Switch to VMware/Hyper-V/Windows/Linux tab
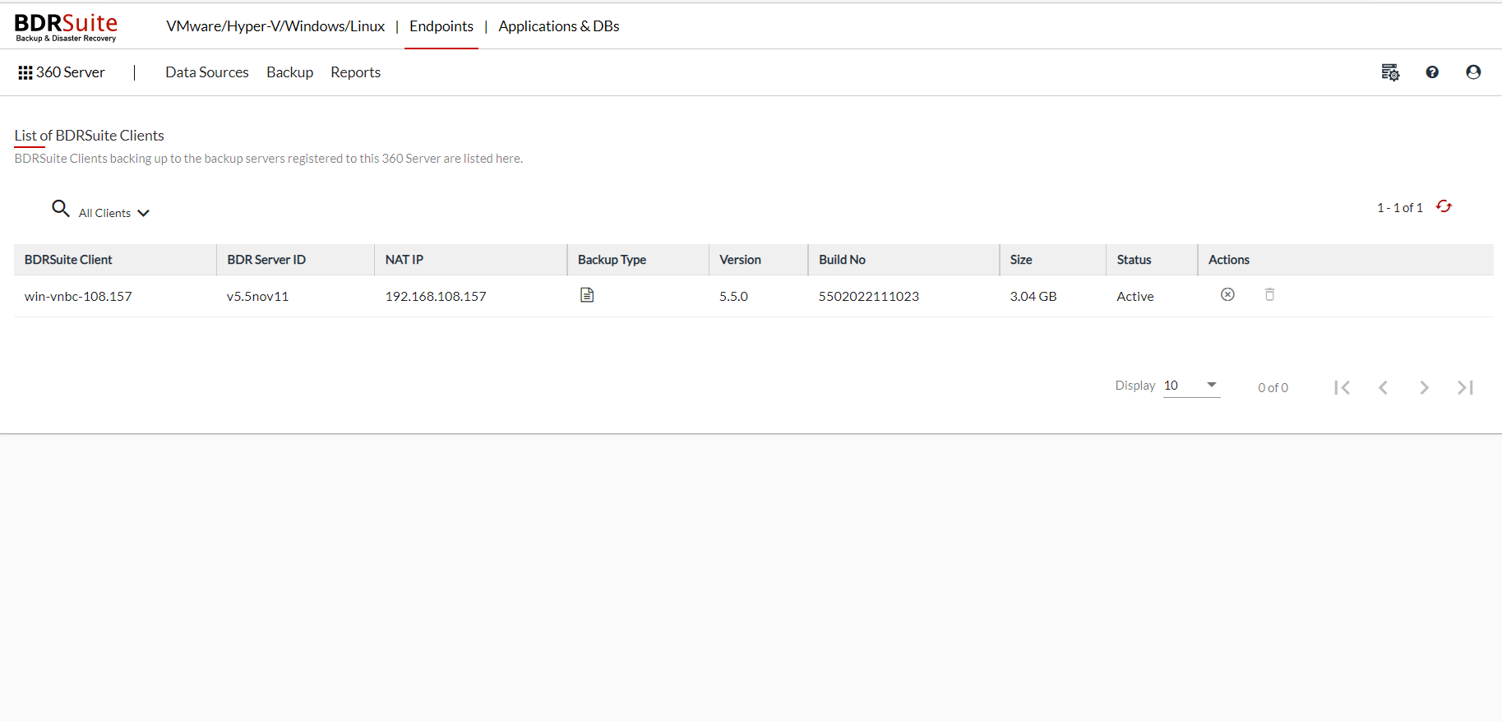 click(275, 26)
